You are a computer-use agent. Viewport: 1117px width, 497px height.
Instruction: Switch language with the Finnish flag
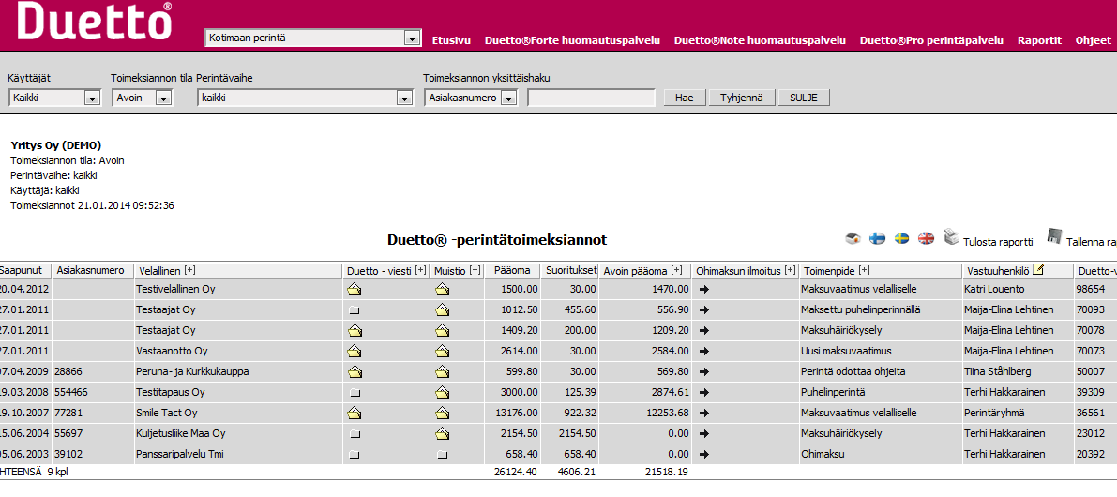pyautogui.click(x=879, y=238)
